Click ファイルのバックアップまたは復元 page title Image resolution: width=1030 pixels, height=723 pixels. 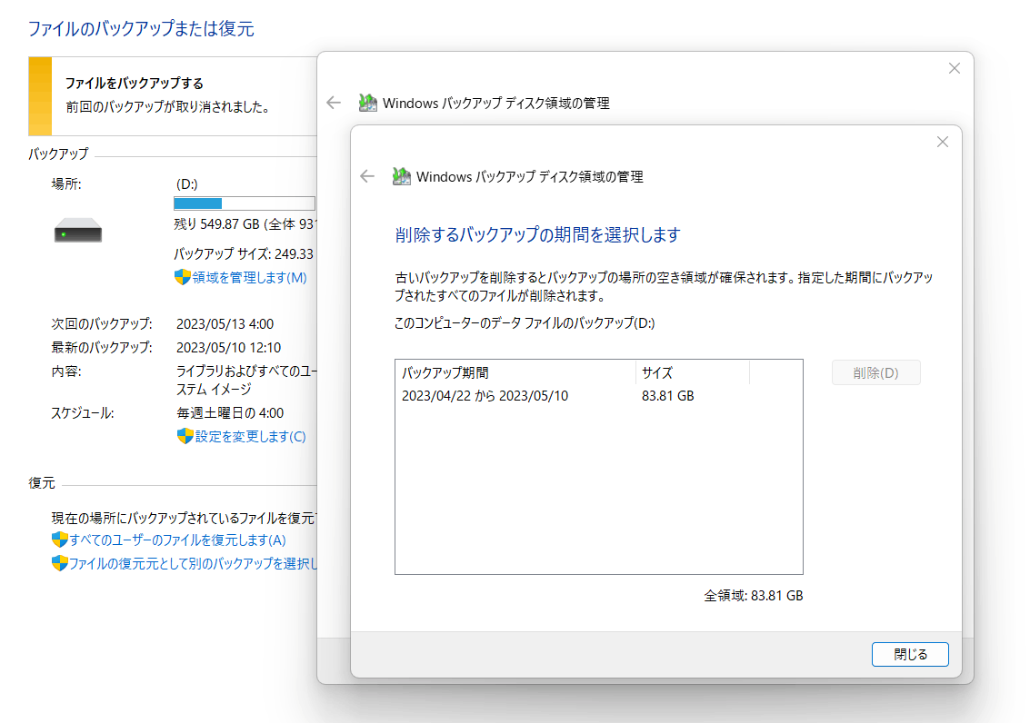tap(141, 29)
